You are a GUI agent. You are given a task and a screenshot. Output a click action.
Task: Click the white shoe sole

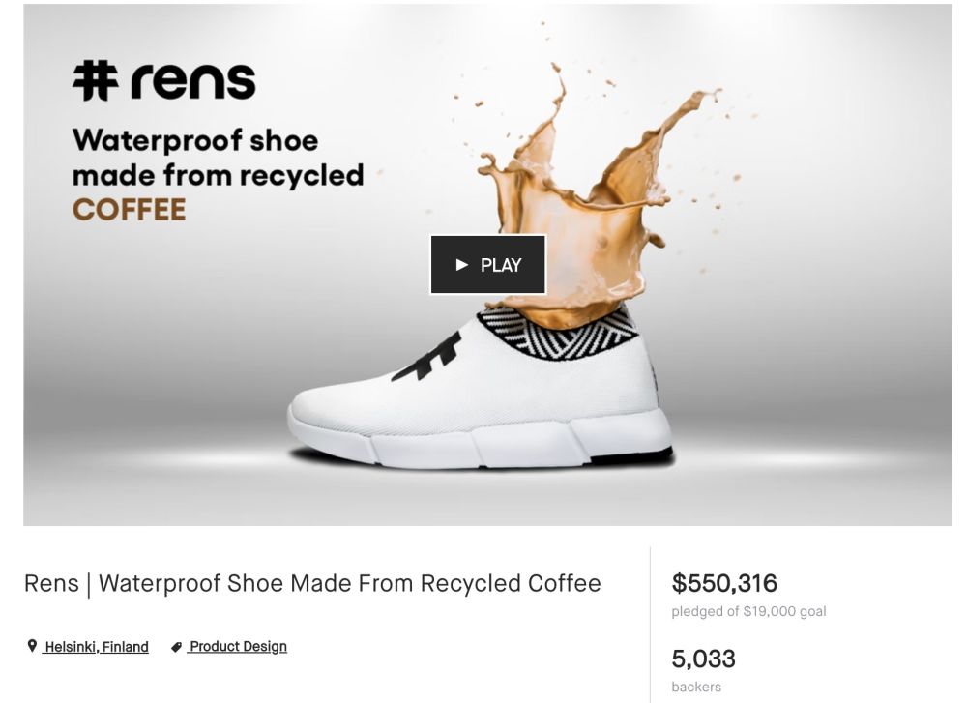(x=481, y=441)
